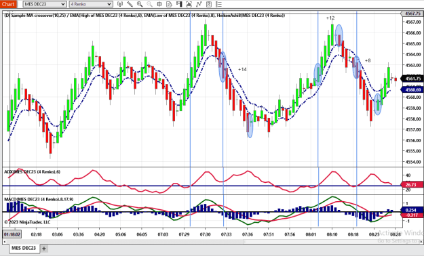Click the ADX(MES DEC23) panel label

[32, 172]
